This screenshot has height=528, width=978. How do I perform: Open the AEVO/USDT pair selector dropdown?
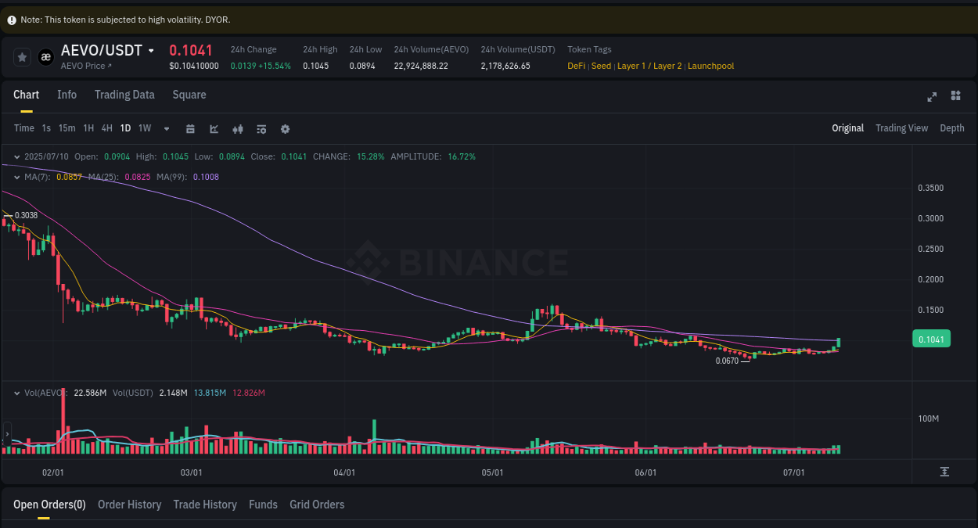(x=151, y=49)
